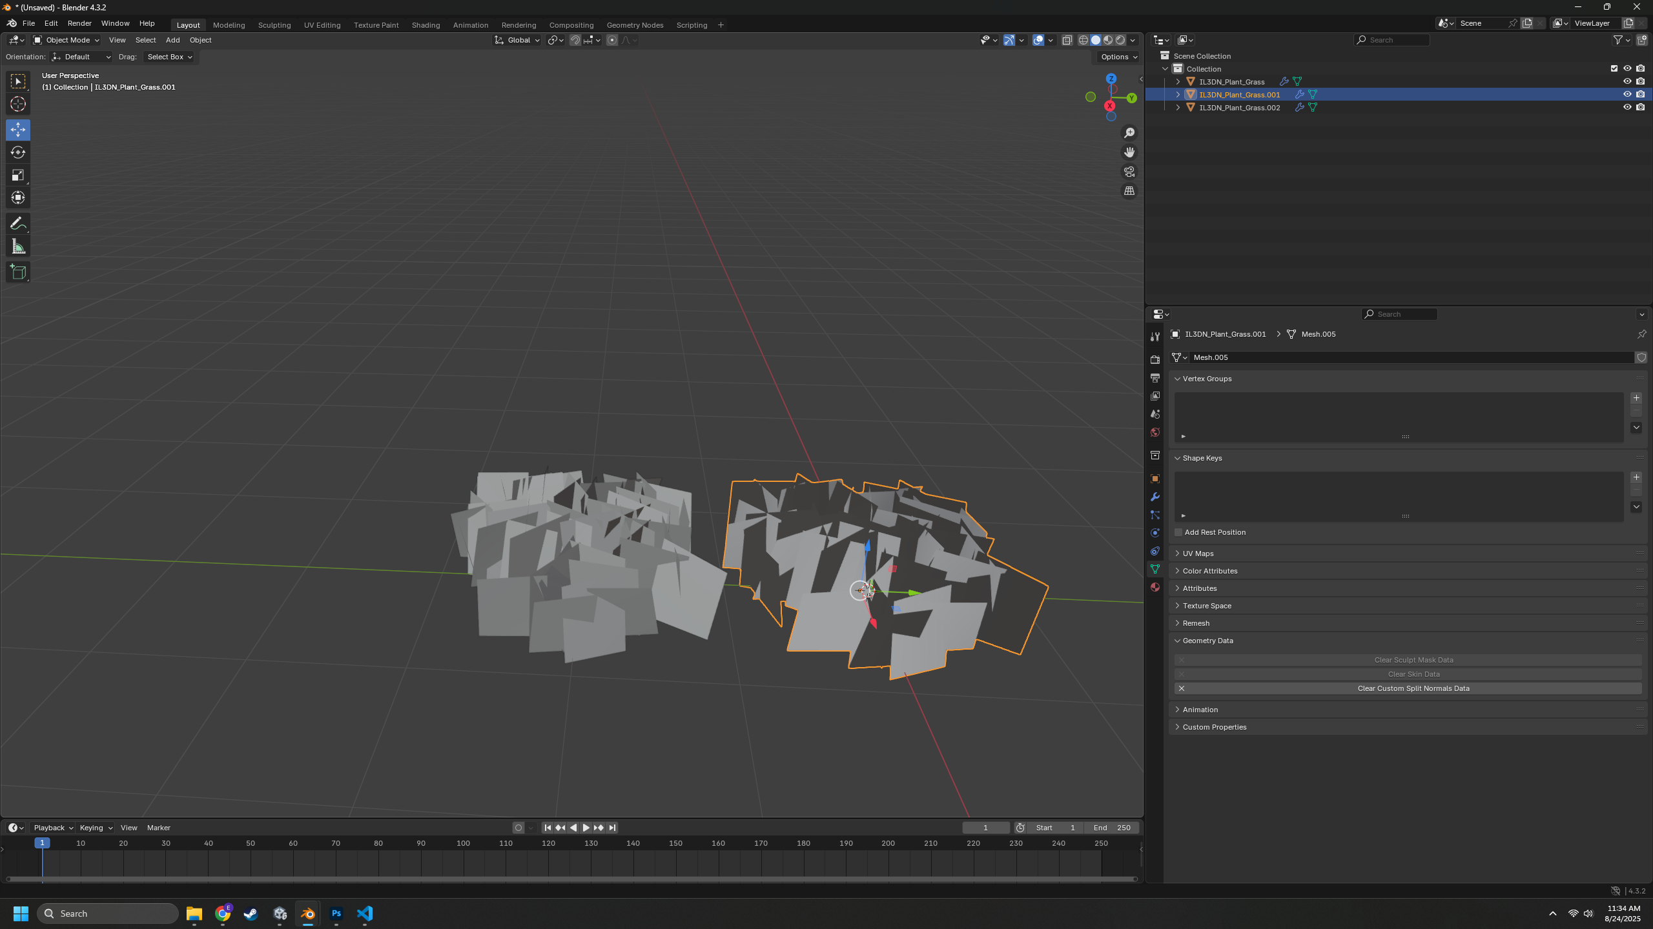1653x929 pixels.
Task: Activate the Rotate tool
Action: pyautogui.click(x=18, y=152)
